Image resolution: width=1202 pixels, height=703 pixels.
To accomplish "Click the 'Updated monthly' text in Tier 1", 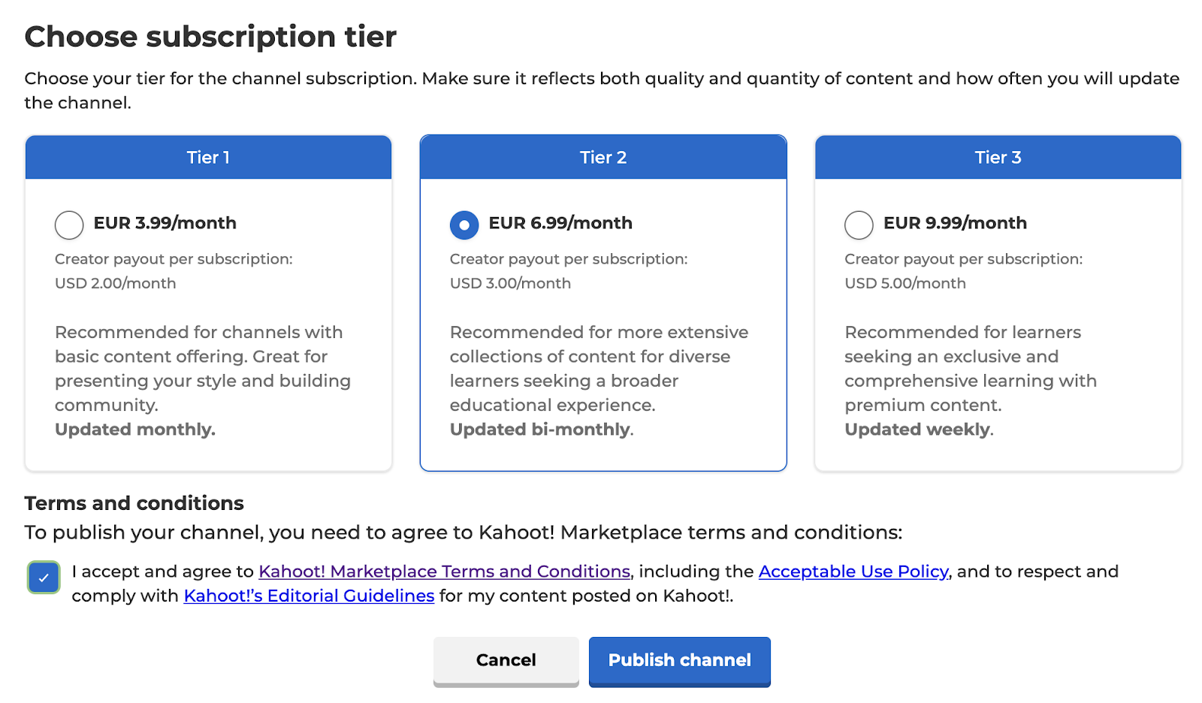I will pos(135,430).
